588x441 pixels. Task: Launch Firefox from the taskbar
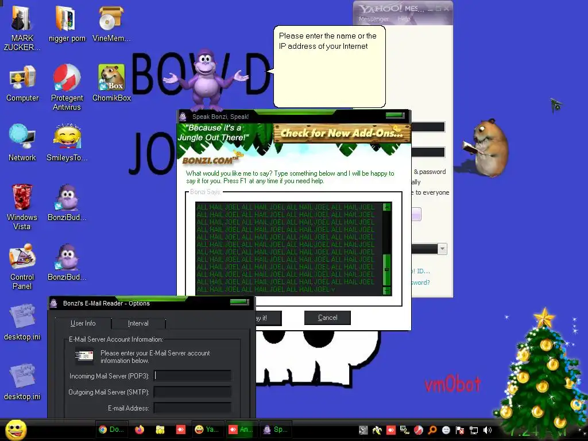tap(140, 430)
